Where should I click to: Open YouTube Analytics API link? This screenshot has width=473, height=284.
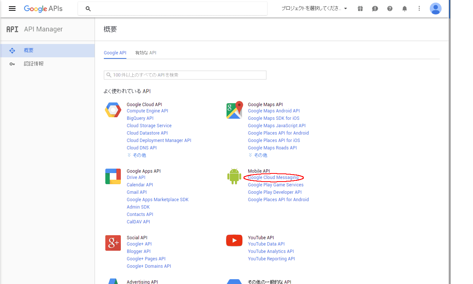pos(271,251)
